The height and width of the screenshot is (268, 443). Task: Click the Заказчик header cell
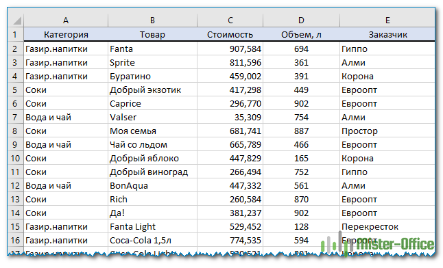[387, 34]
